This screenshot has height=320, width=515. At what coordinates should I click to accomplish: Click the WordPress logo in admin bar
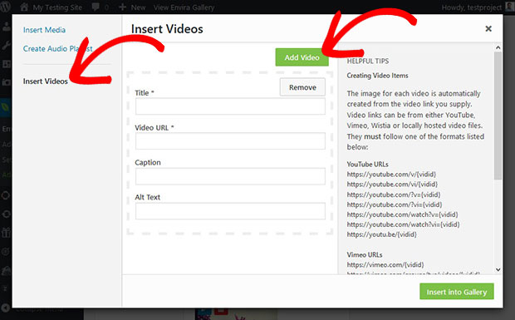pyautogui.click(x=5, y=7)
